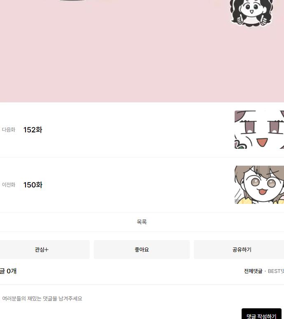
Task: Switch to the 전체댓글 tab
Action: point(253,271)
